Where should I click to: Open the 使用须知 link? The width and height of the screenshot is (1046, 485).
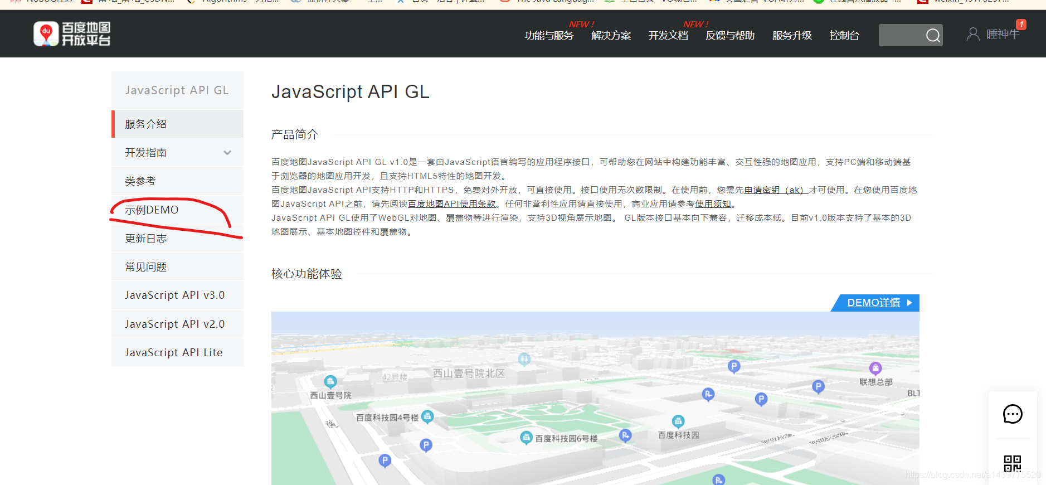coord(713,204)
